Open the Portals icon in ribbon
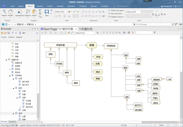Screen dimensions: 183x127 pyautogui.click(x=10, y=13)
